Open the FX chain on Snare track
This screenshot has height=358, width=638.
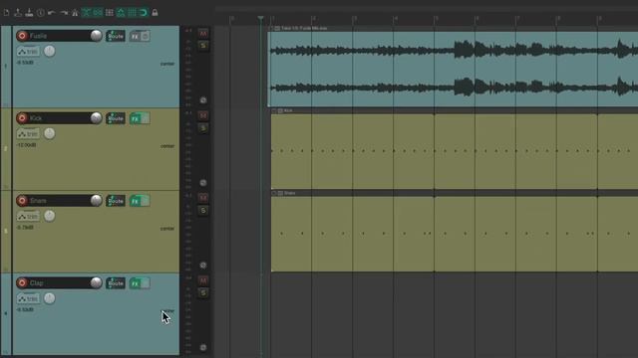click(136, 201)
